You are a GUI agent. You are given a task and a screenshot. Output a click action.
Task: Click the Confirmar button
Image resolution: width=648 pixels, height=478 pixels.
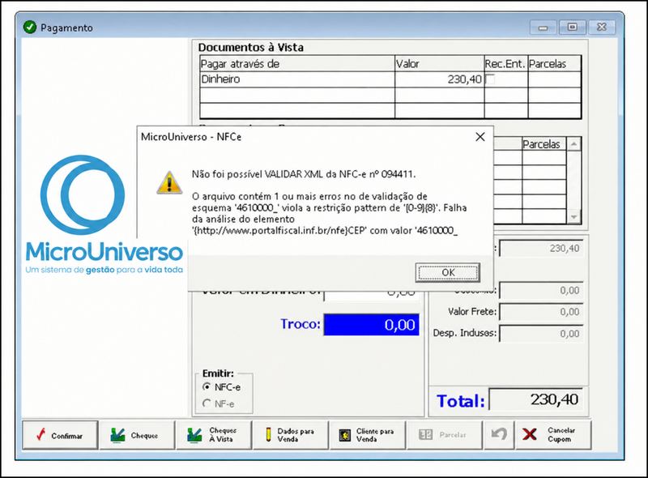(x=60, y=435)
